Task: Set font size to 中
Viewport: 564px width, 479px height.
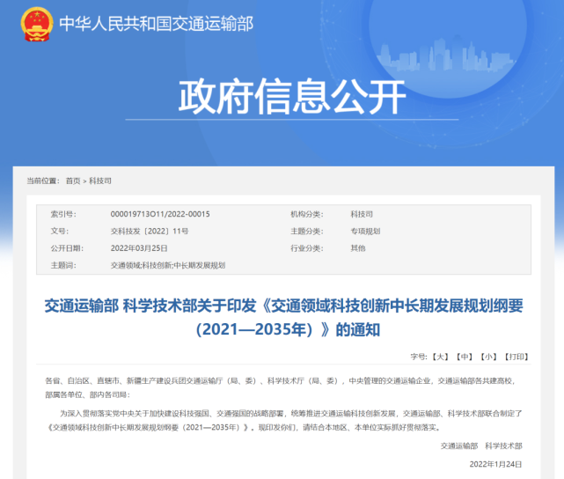Action: pyautogui.click(x=465, y=357)
